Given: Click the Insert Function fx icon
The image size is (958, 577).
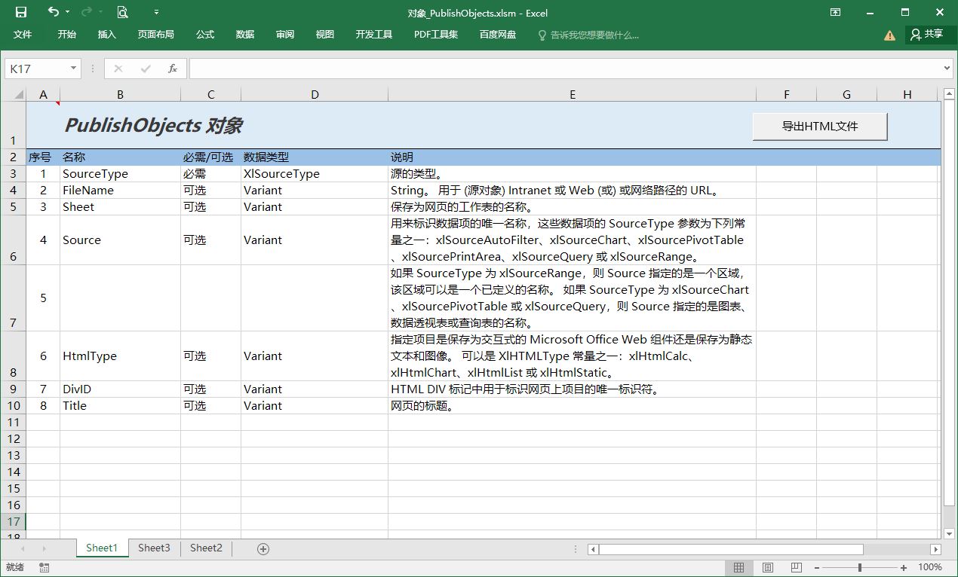Looking at the screenshot, I should coord(172,68).
